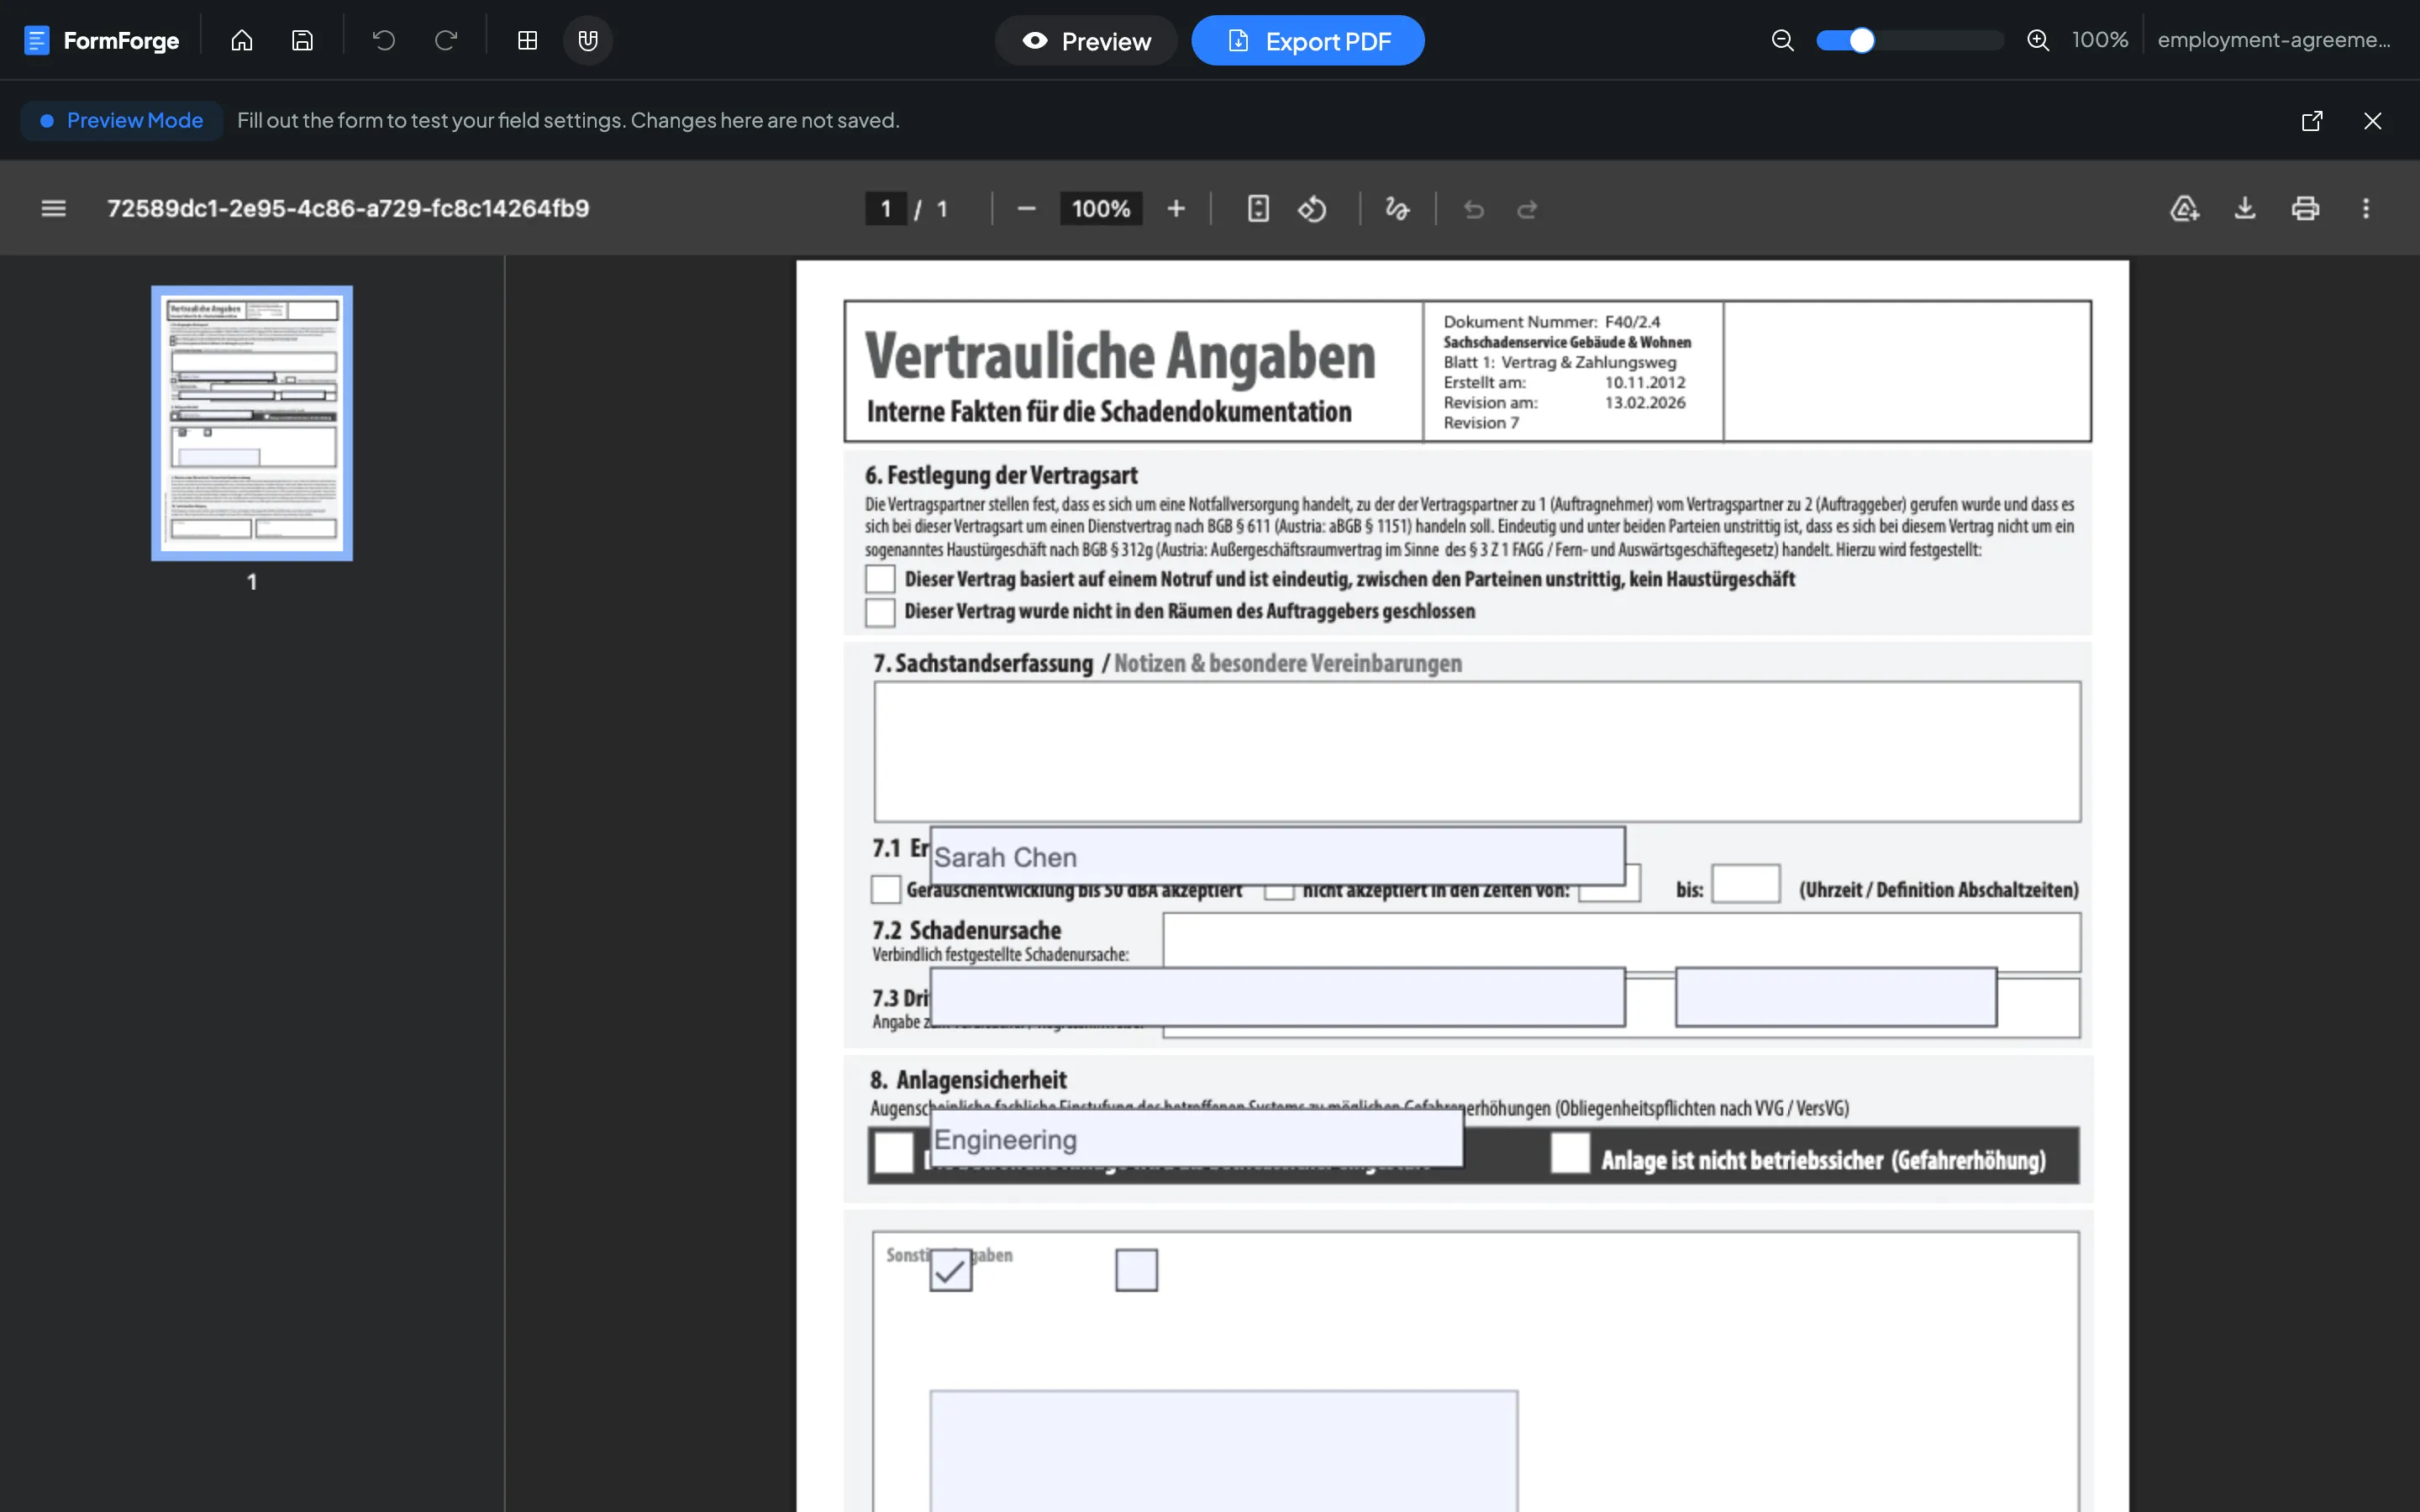Click PDF viewer redo arrow
2420x1512 pixels.
coord(1527,208)
